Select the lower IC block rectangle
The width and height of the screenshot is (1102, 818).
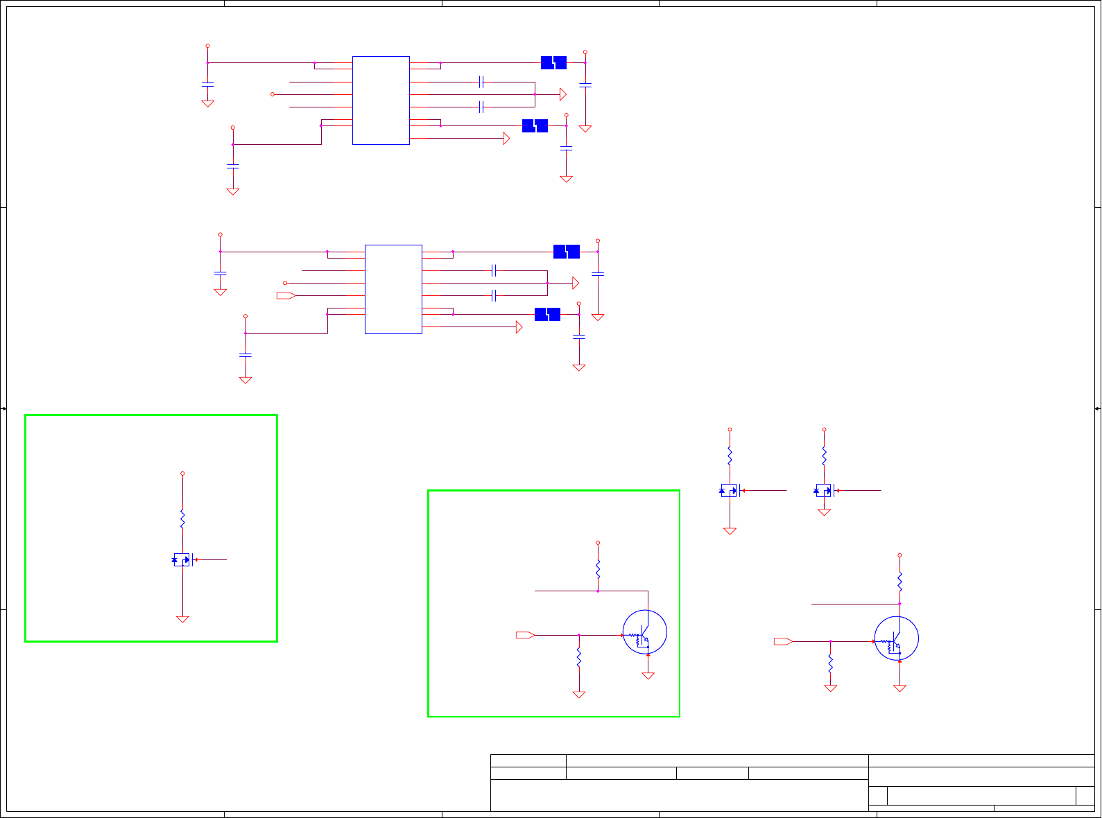click(393, 289)
